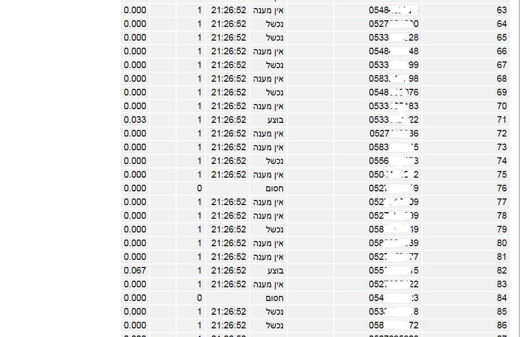The image size is (520, 337).
Task: Select the בוצע status in row 82
Action: pyautogui.click(x=275, y=271)
